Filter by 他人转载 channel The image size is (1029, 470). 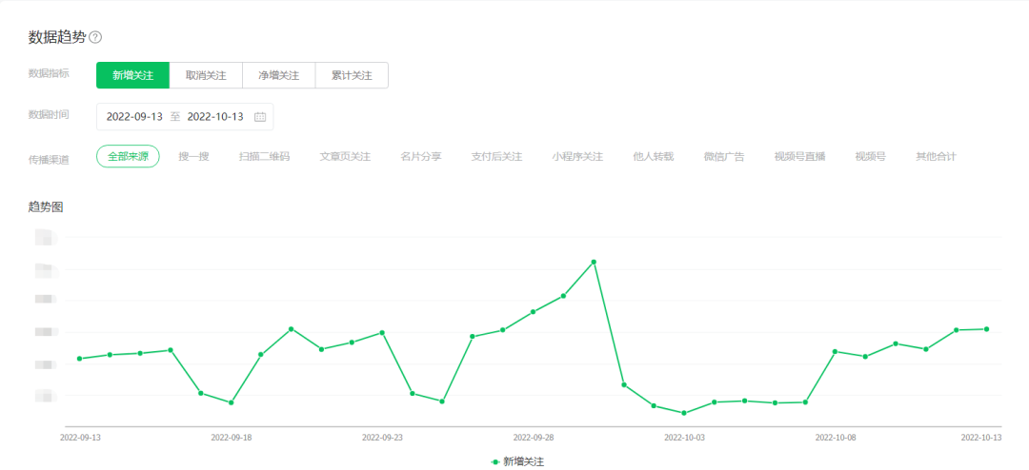pyautogui.click(x=653, y=157)
